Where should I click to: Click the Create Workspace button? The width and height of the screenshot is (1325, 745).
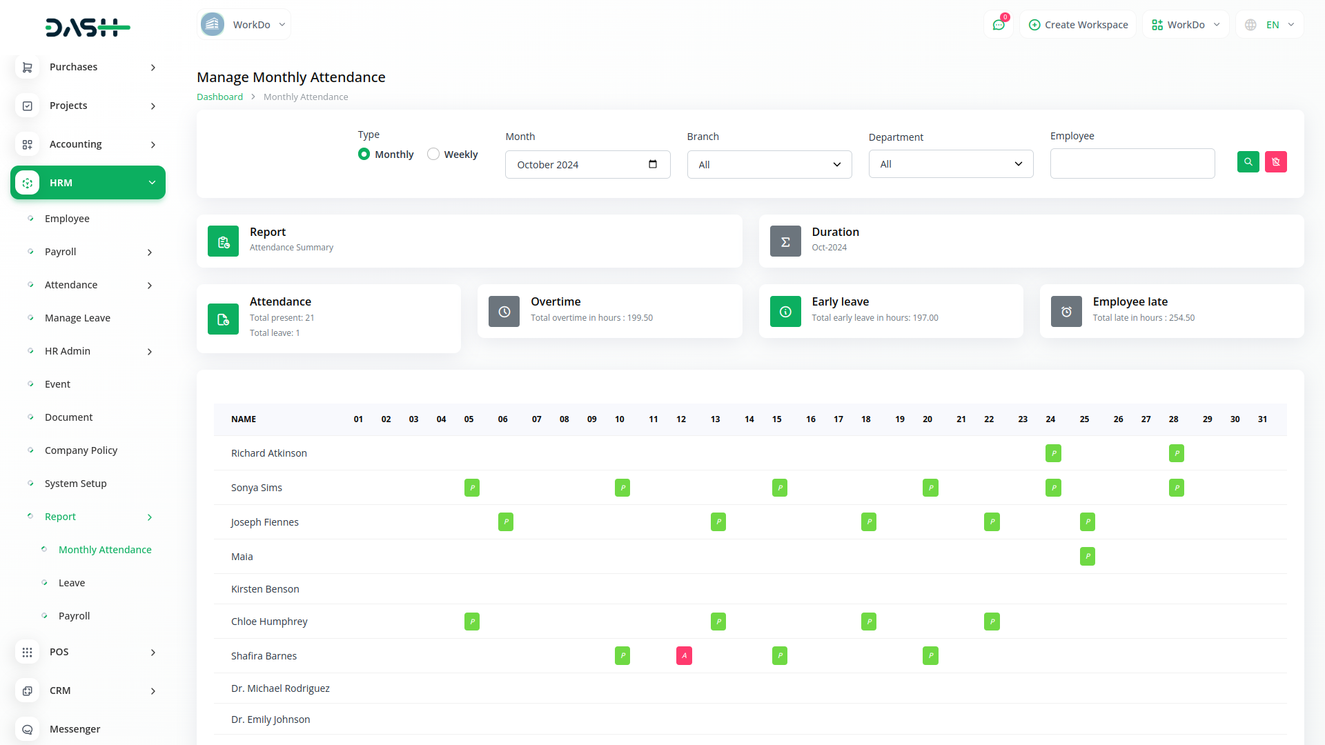tap(1077, 24)
